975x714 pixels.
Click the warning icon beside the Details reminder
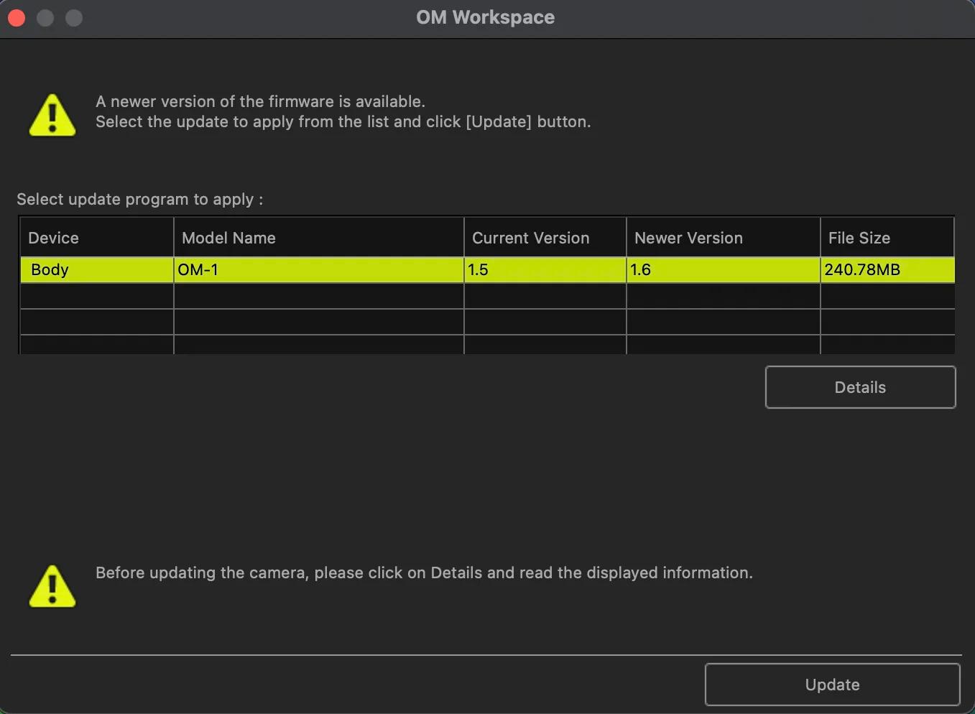[52, 586]
